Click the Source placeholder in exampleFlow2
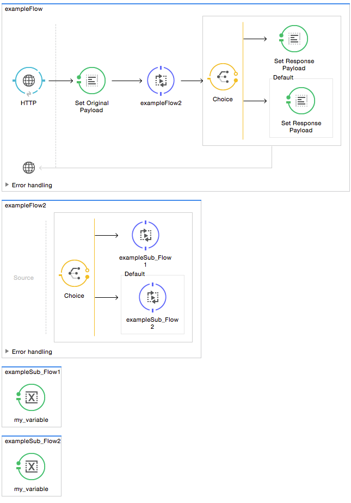The height and width of the screenshot is (503, 351). coord(23,278)
